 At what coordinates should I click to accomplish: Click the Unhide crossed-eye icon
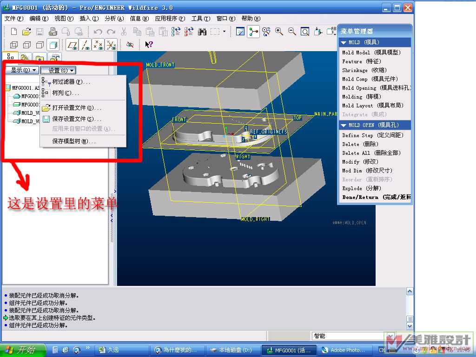130,45
